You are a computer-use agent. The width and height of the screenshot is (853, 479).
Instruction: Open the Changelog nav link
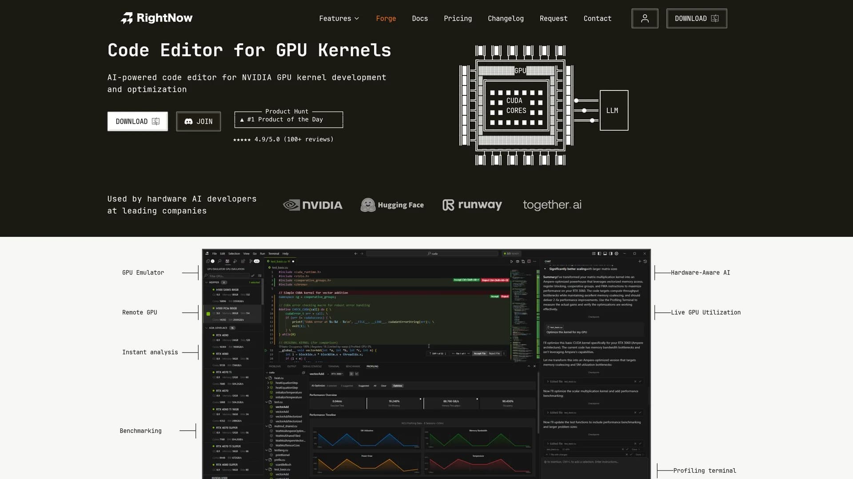point(506,19)
